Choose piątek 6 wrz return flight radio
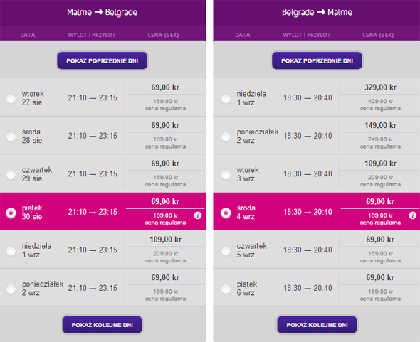This screenshot has width=420, height=342. [x=226, y=289]
